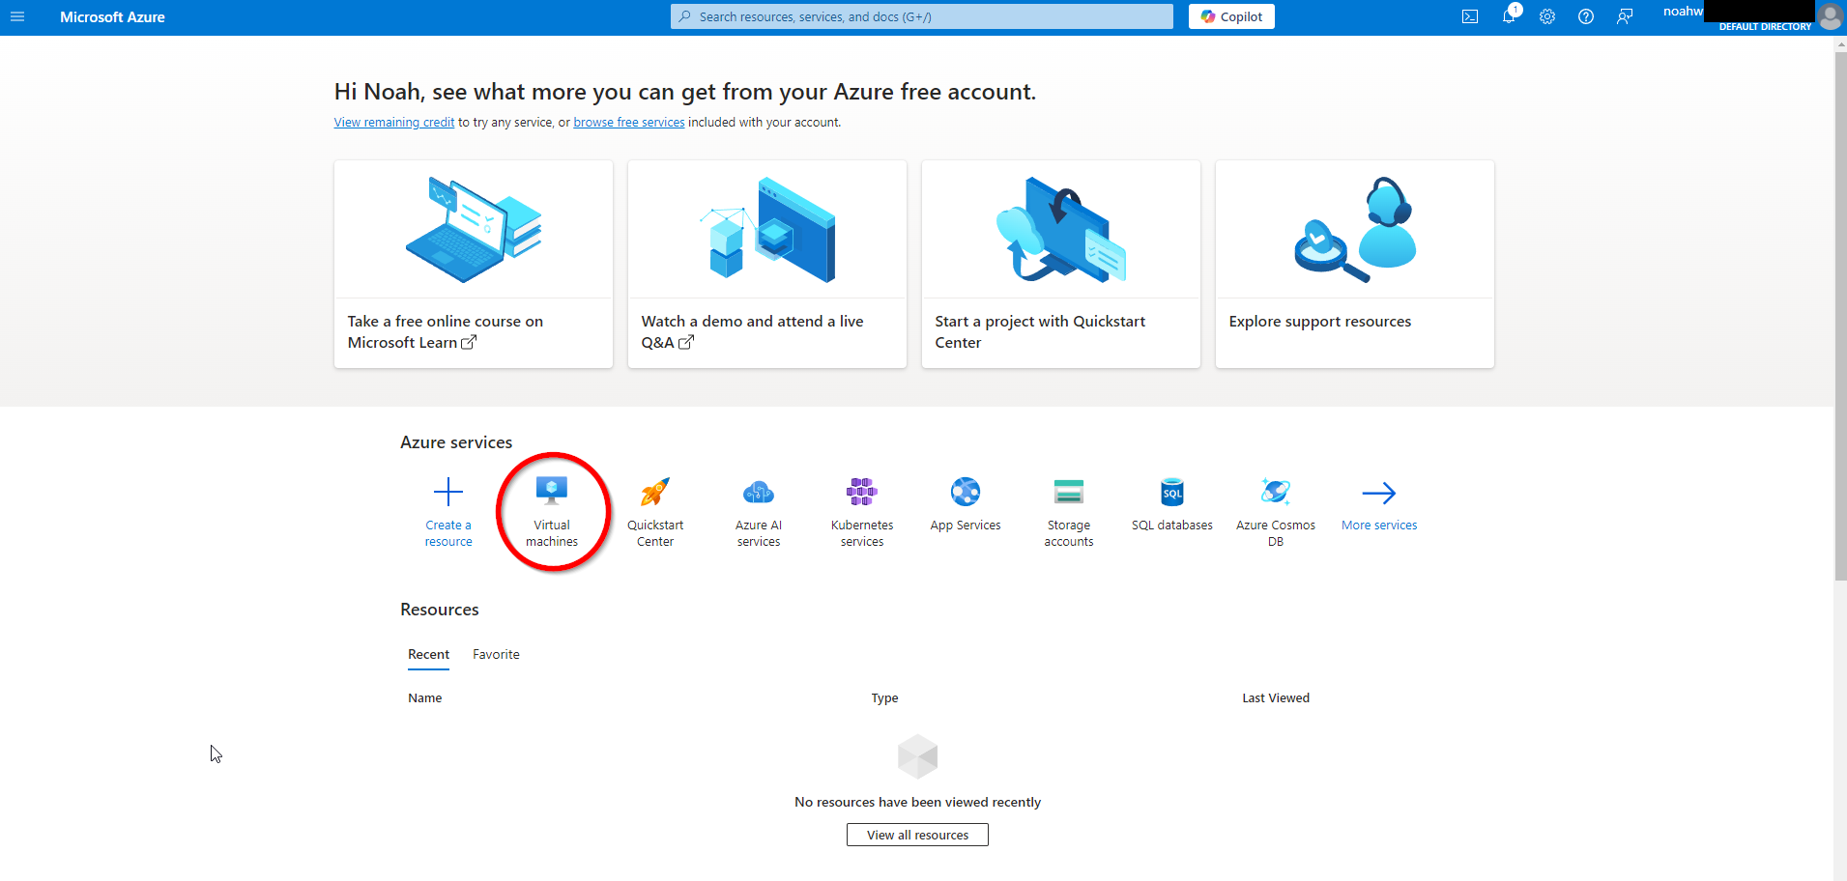Open Explore support resources card

tap(1355, 264)
